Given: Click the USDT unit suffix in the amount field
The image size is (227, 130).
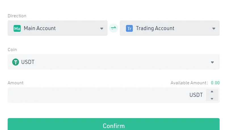Looking at the screenshot, I should 196,95.
